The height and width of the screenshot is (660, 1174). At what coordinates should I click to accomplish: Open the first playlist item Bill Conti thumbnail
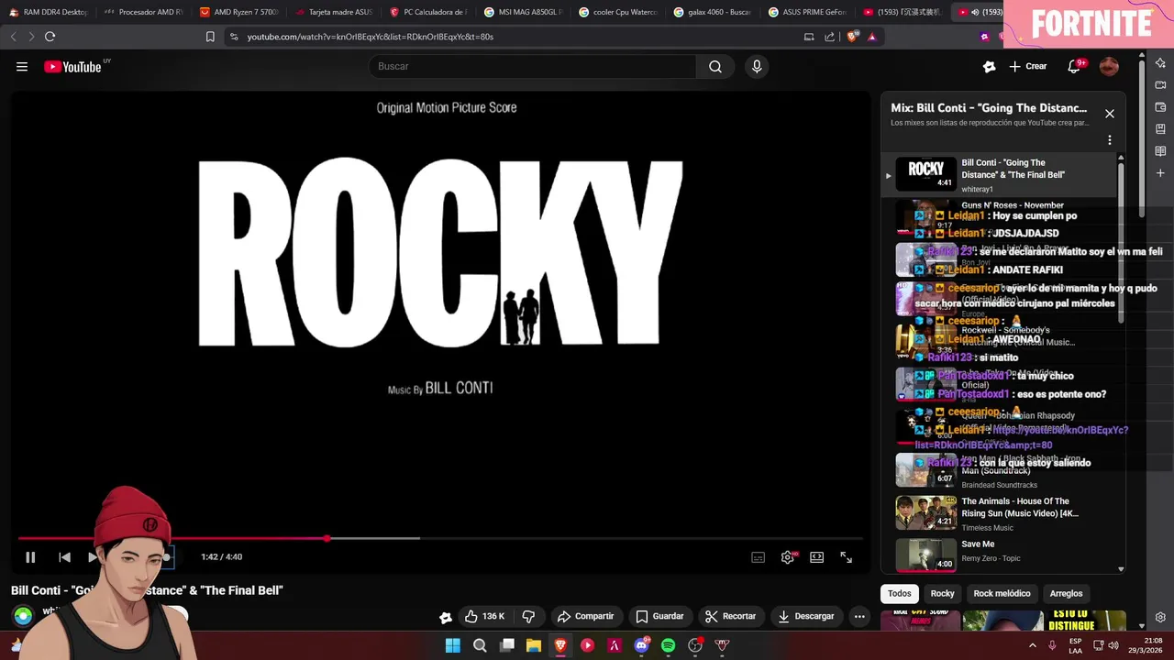tap(926, 174)
